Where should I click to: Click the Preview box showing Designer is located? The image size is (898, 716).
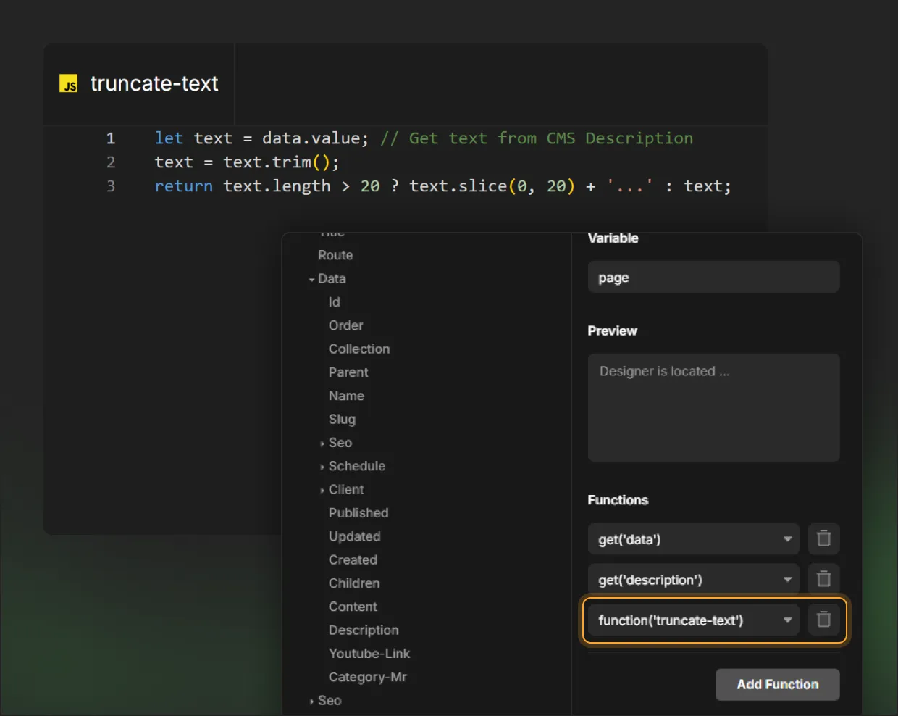click(713, 407)
